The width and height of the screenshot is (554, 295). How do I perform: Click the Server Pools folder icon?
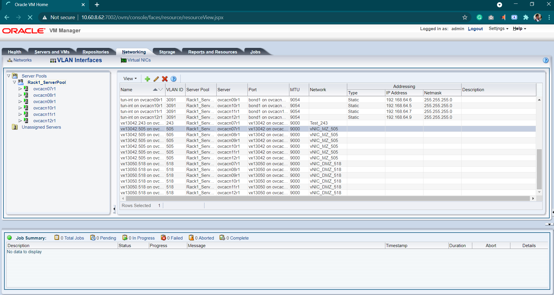[15, 76]
